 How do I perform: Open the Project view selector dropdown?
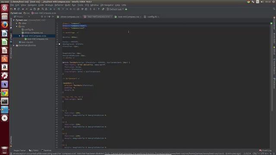tap(22, 17)
